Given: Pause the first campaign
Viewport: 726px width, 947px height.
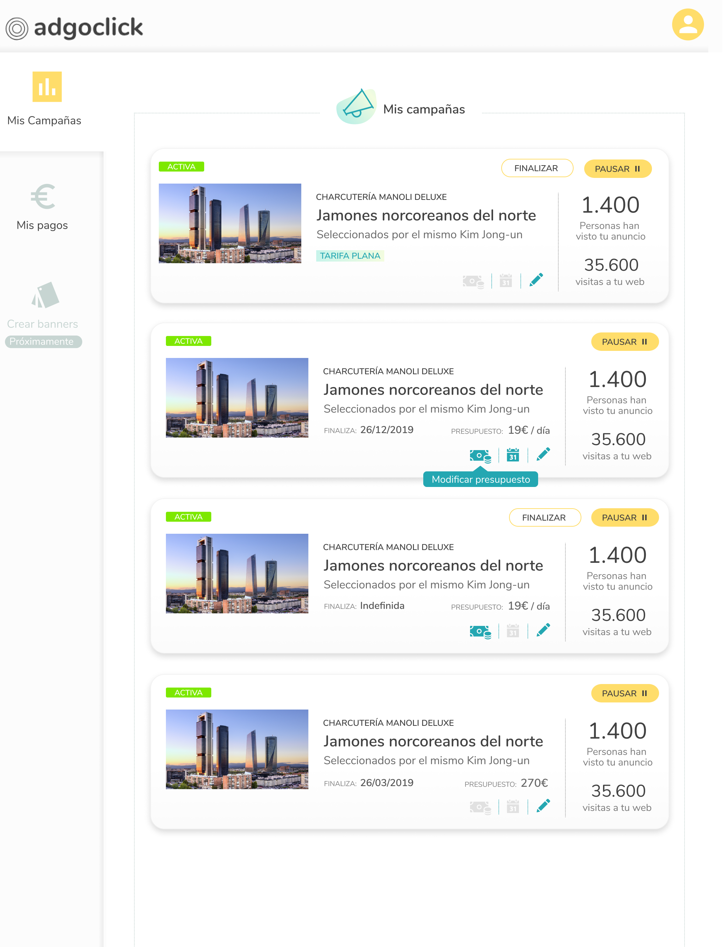Looking at the screenshot, I should point(617,169).
